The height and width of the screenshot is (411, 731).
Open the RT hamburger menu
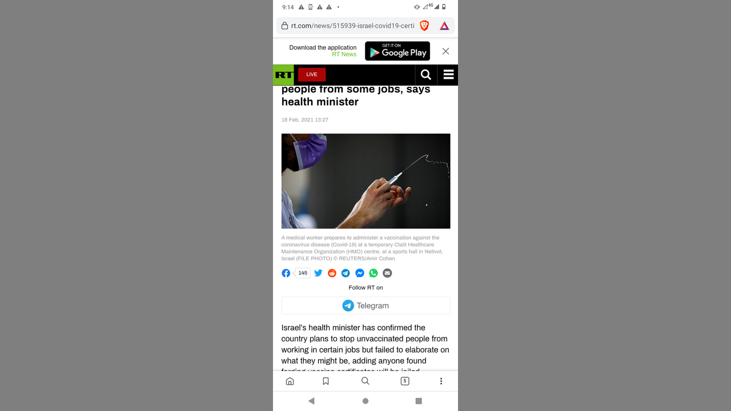(448, 75)
